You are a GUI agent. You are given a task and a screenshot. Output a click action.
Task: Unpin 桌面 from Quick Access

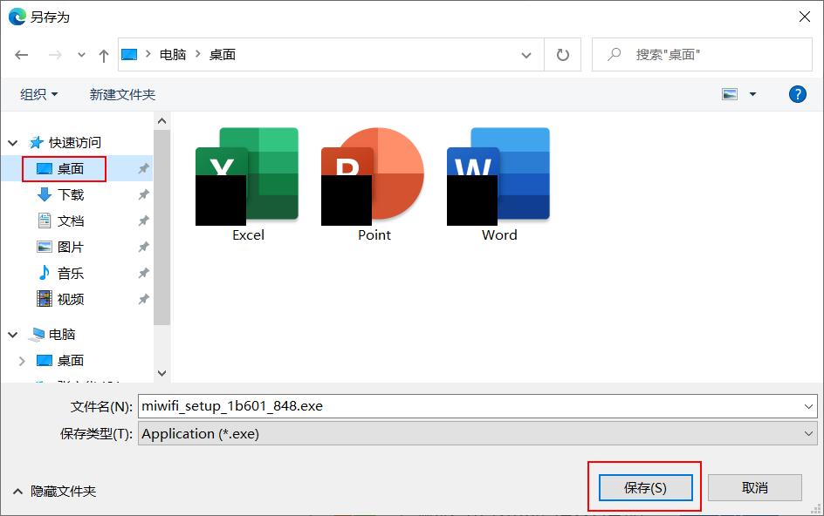coord(143,168)
